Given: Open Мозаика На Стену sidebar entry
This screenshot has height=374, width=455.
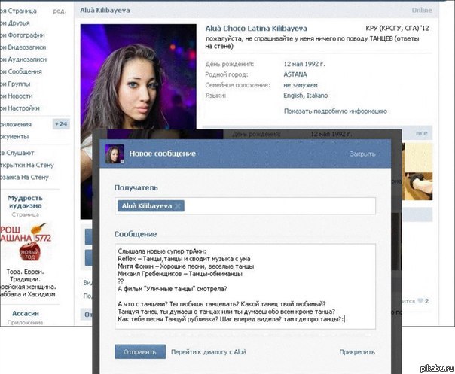Looking at the screenshot, I should (x=24, y=177).
